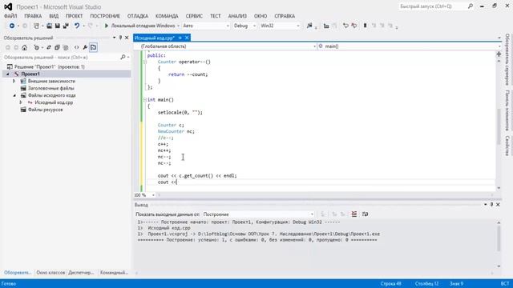Screen dimensions: 513x288
Task: Expand the Внешние зависимости tree node
Action: [x=14, y=81]
